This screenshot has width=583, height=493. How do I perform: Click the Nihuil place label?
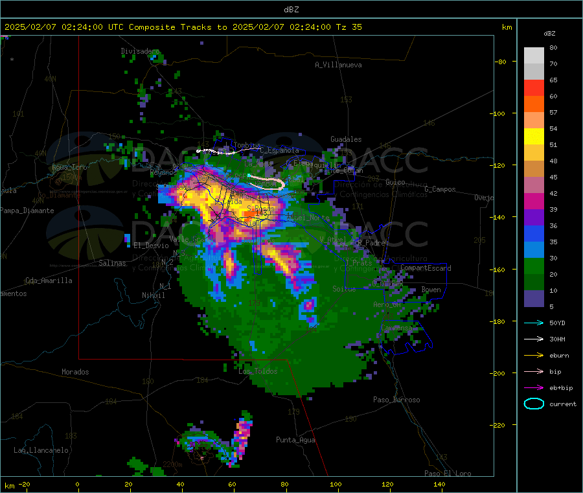pyautogui.click(x=153, y=295)
